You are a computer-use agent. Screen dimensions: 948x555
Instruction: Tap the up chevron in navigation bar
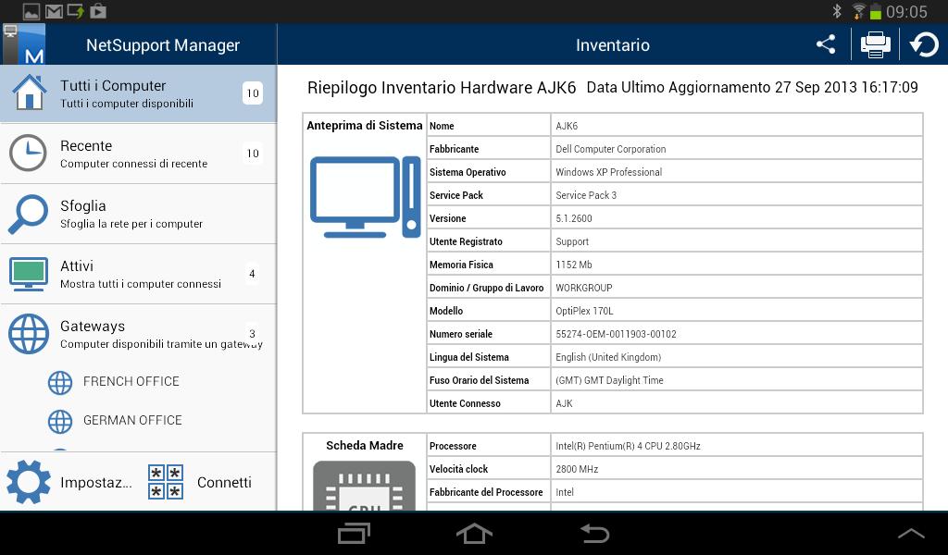[911, 533]
